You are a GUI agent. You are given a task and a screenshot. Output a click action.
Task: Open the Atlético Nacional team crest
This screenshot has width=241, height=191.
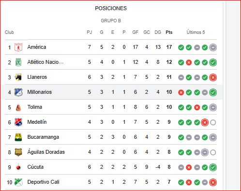coord(18,62)
